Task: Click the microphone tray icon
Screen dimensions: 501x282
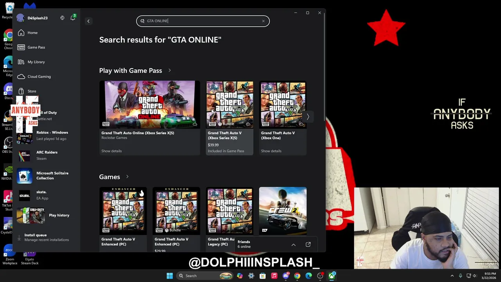Action: click(x=460, y=276)
